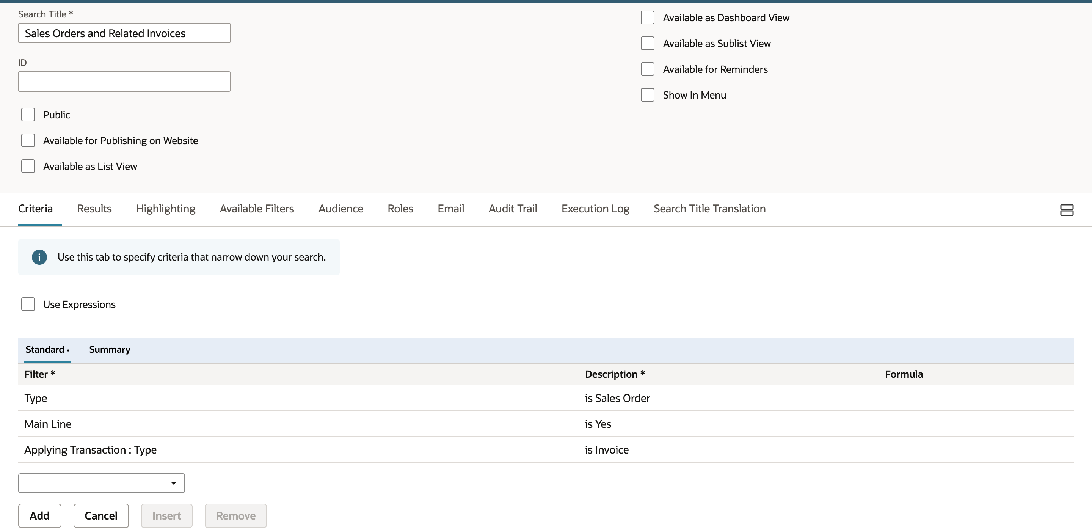This screenshot has height=531, width=1092.
Task: Click the 'is Invoice' description cell
Action: click(x=607, y=450)
